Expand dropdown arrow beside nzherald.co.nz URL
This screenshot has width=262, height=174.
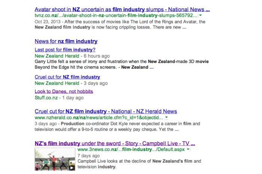pos(167,117)
